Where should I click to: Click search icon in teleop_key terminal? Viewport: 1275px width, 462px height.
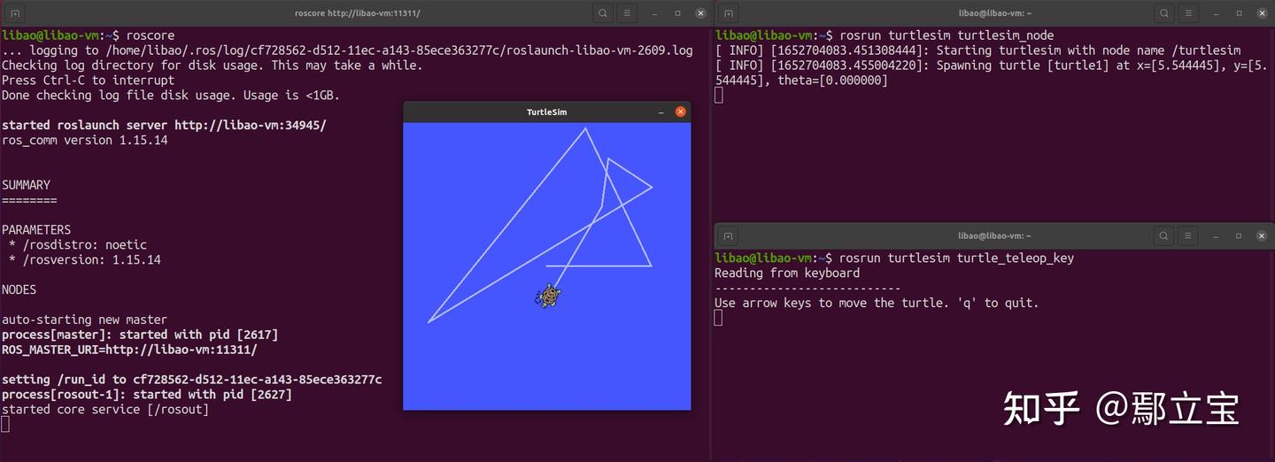point(1163,236)
